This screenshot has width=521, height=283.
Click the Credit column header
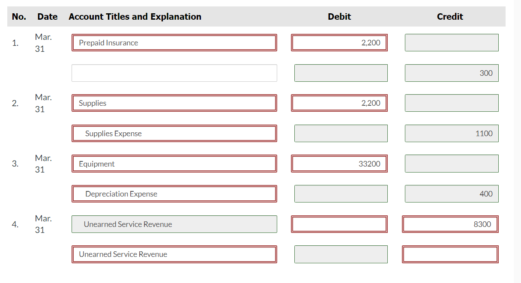(x=450, y=16)
